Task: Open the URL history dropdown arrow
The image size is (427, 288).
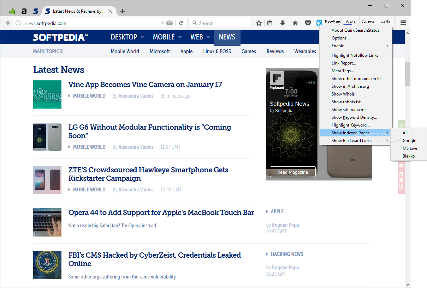Action: pos(162,23)
